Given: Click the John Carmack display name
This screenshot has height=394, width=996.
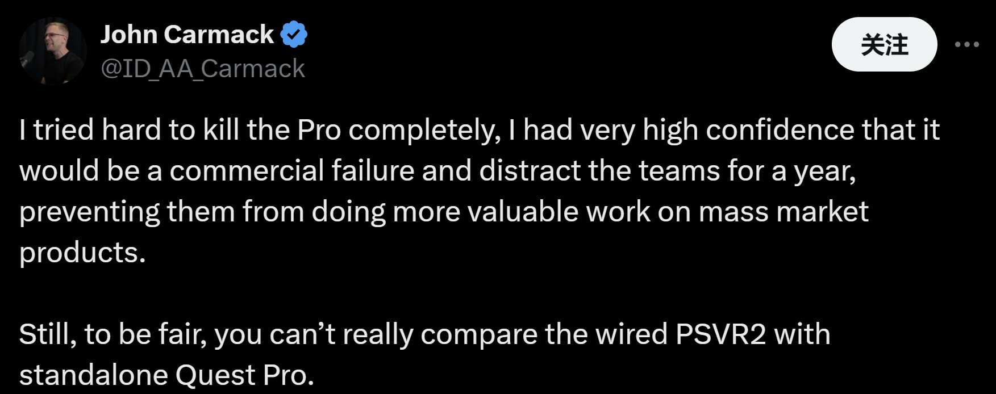Looking at the screenshot, I should coord(187,35).
